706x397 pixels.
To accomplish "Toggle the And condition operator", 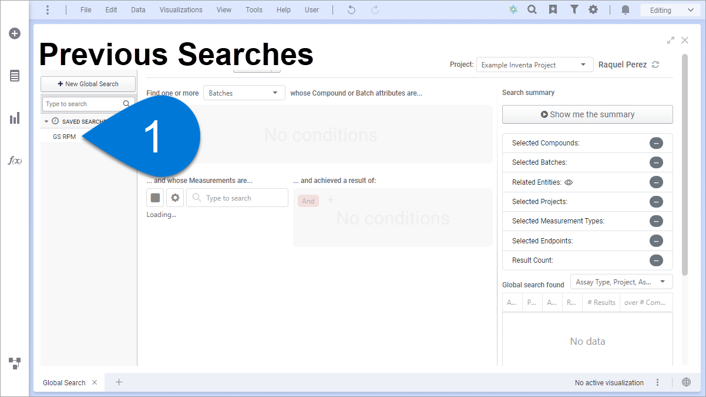I will tap(308, 201).
